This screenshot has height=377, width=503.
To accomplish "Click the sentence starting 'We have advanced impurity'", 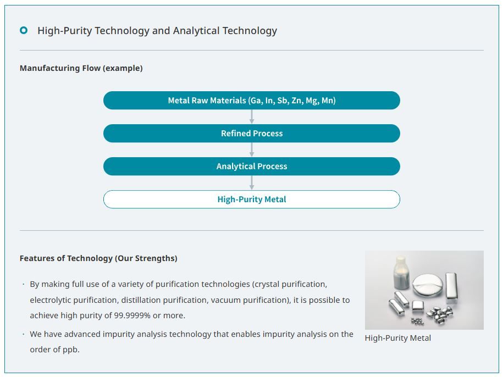I will tap(191, 334).
